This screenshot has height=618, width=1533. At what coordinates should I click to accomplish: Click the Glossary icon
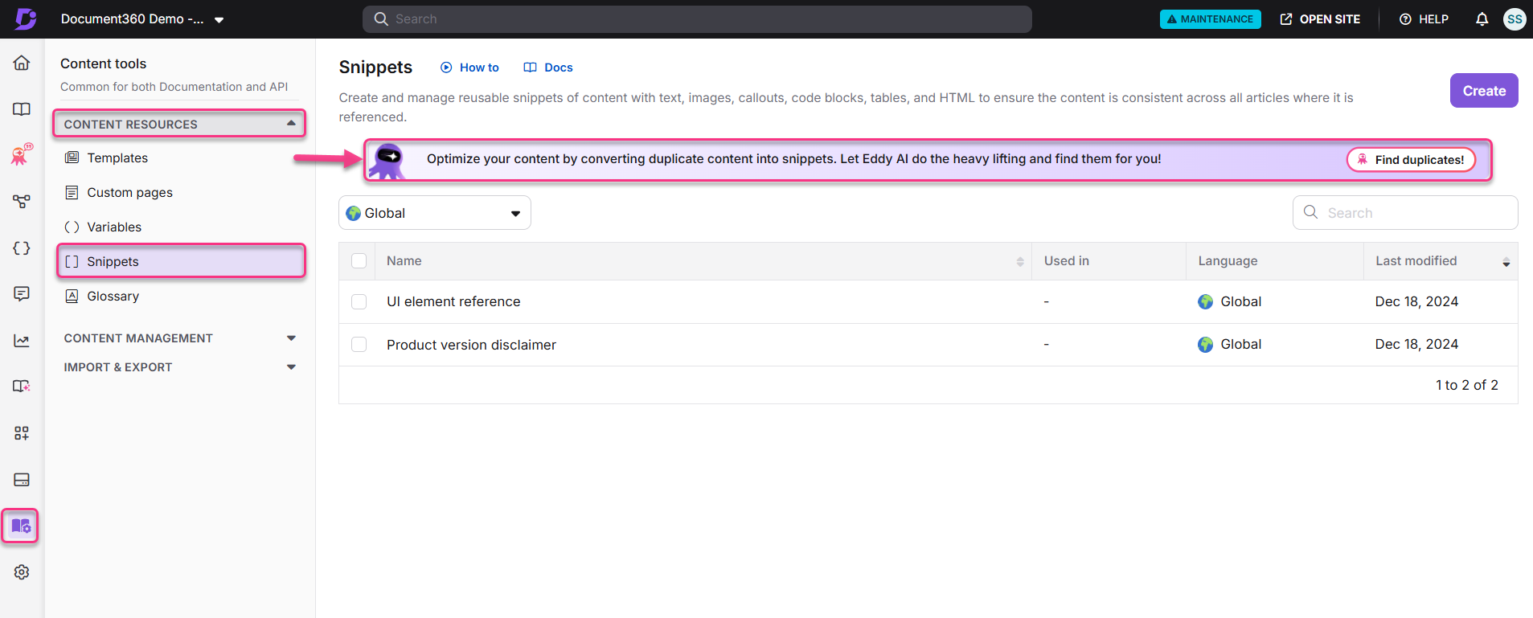click(72, 296)
